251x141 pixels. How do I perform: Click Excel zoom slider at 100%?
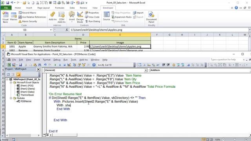click(x=235, y=139)
